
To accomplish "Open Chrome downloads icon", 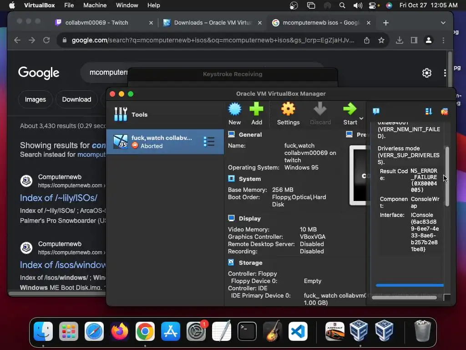I will tap(400, 40).
